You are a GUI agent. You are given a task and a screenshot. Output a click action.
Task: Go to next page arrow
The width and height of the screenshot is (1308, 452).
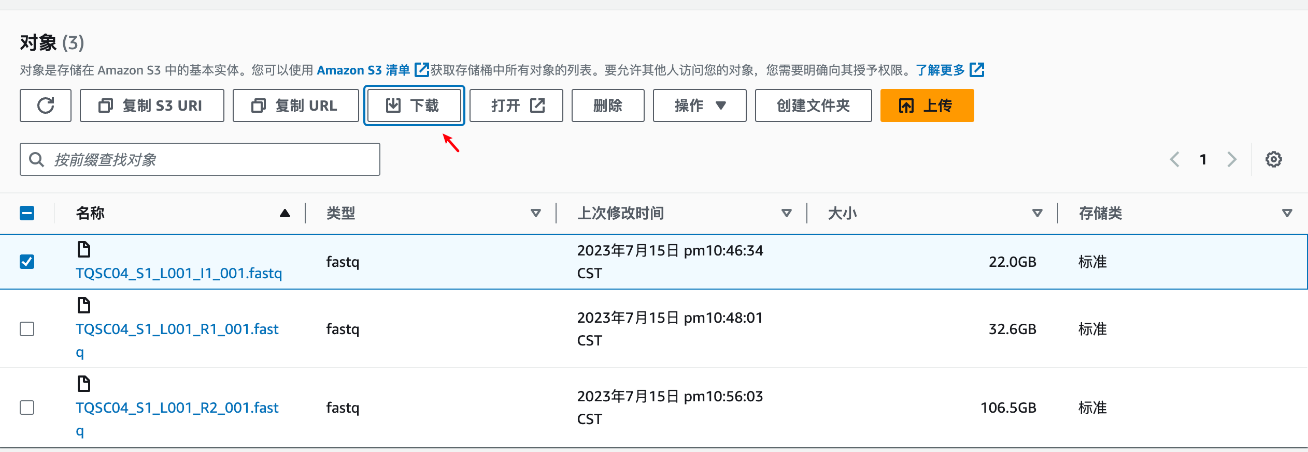coord(1232,159)
